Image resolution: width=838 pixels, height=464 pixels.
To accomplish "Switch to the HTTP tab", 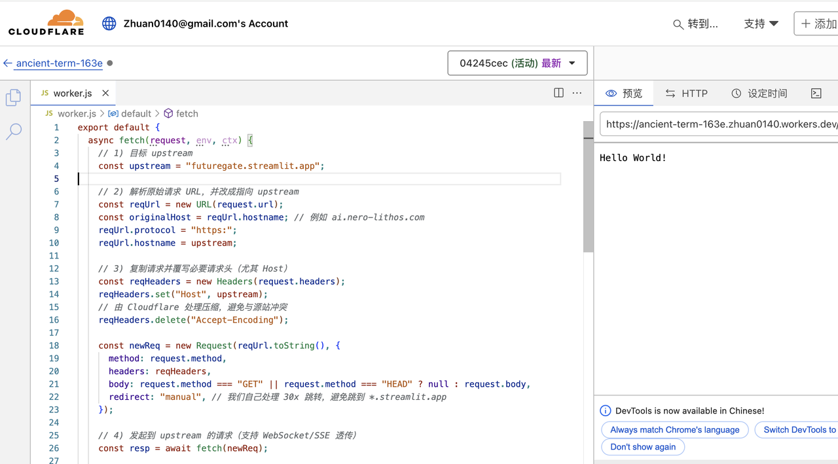I will pos(686,94).
